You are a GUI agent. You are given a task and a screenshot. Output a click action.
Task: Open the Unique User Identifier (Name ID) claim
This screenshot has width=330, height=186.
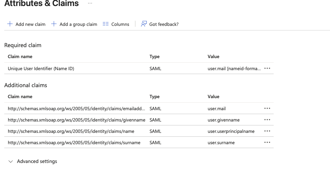pyautogui.click(x=41, y=68)
